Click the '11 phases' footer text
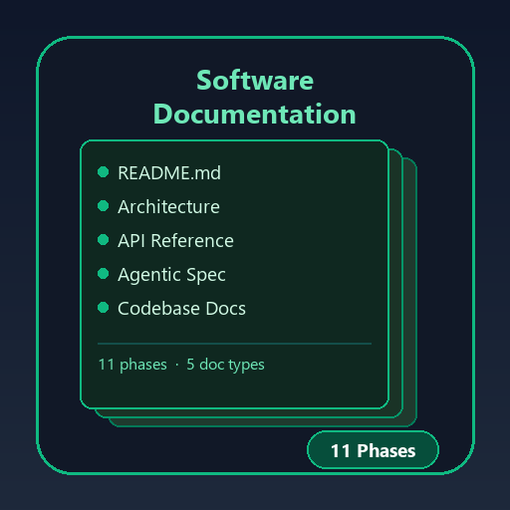This screenshot has width=510, height=510. (132, 365)
